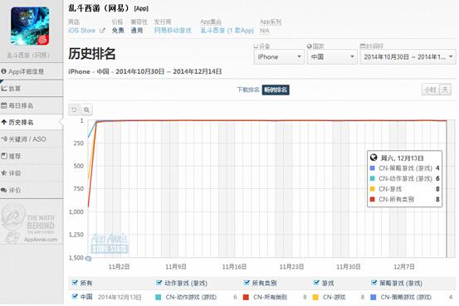Open the iPhone device dropdown

pos(279,56)
